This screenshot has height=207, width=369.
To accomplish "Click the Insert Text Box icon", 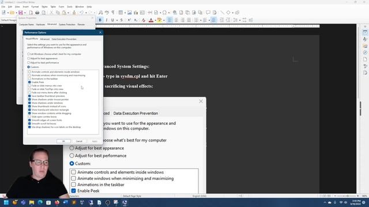I will pos(142,13).
